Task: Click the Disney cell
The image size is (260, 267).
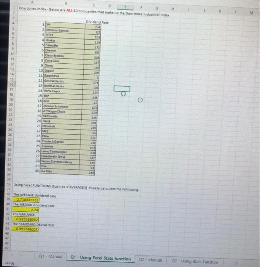Action: point(64,66)
